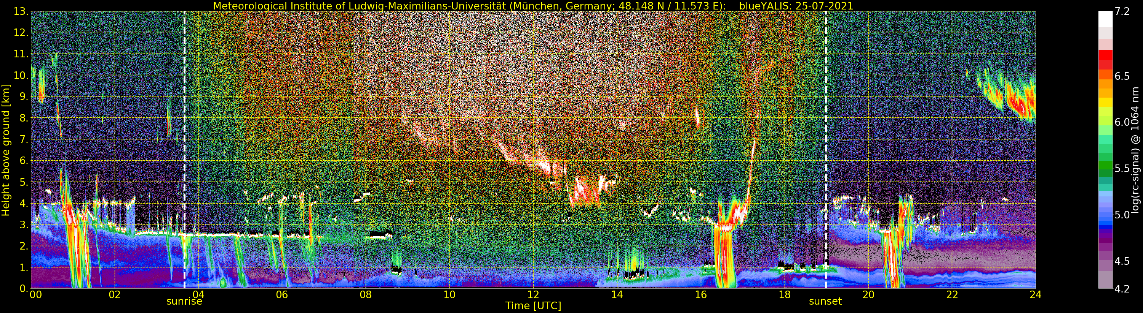1143x313 pixels.
Task: Click time axis tick label '22'
Action: [x=952, y=295]
